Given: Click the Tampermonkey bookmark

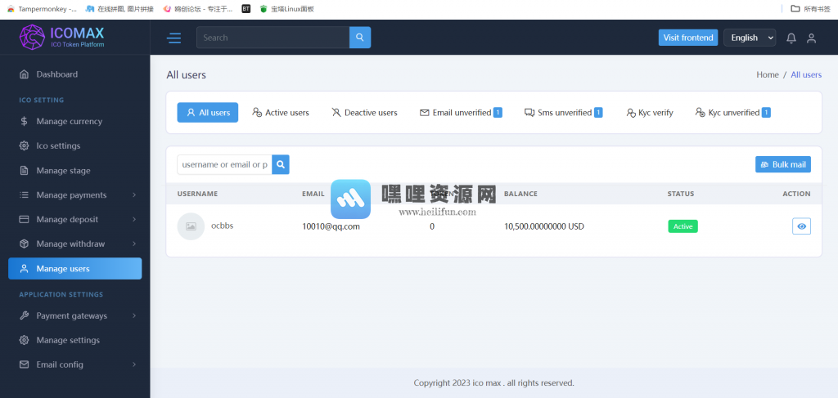Looking at the screenshot, I should point(42,8).
